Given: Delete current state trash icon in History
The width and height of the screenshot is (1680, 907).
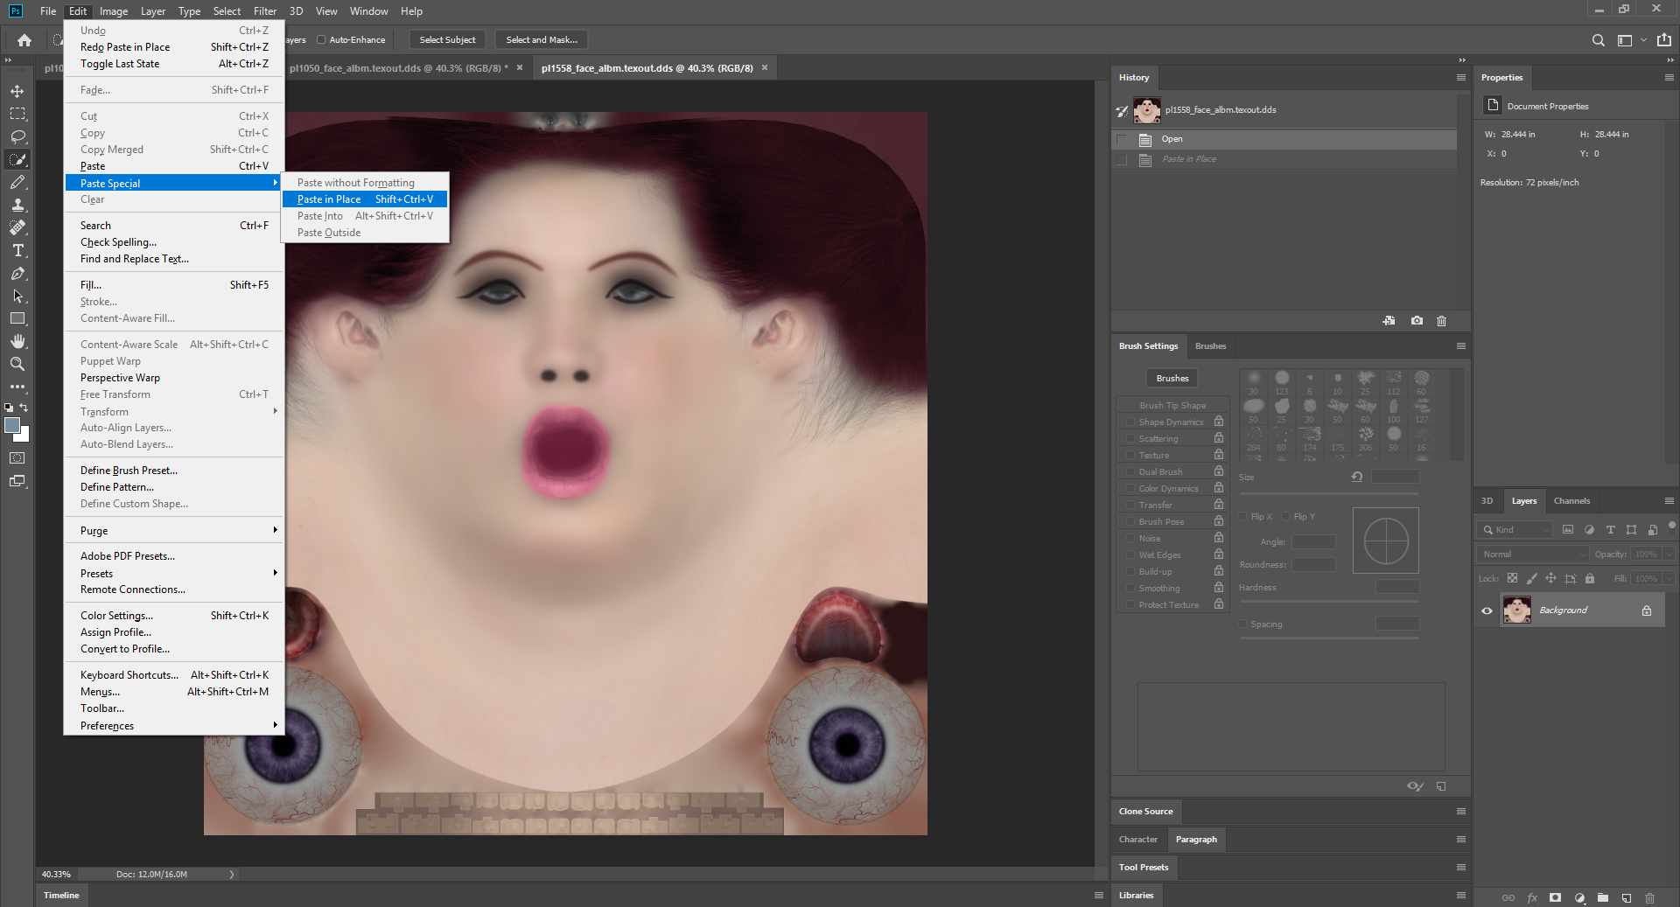Looking at the screenshot, I should click(x=1442, y=321).
